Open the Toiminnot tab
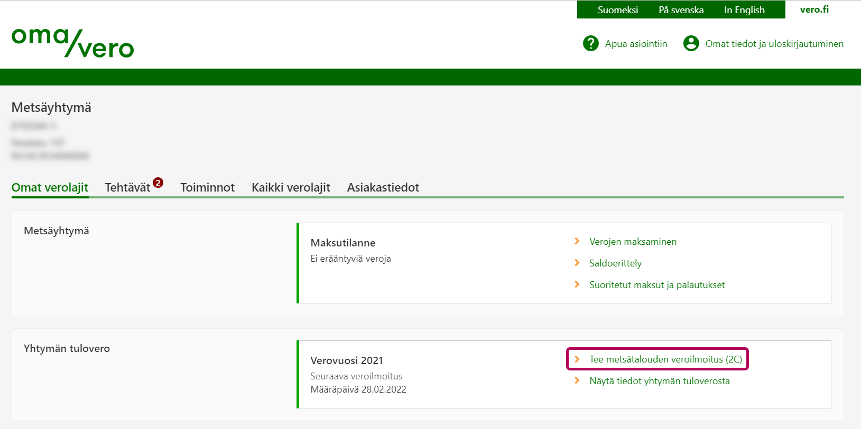 (x=207, y=187)
